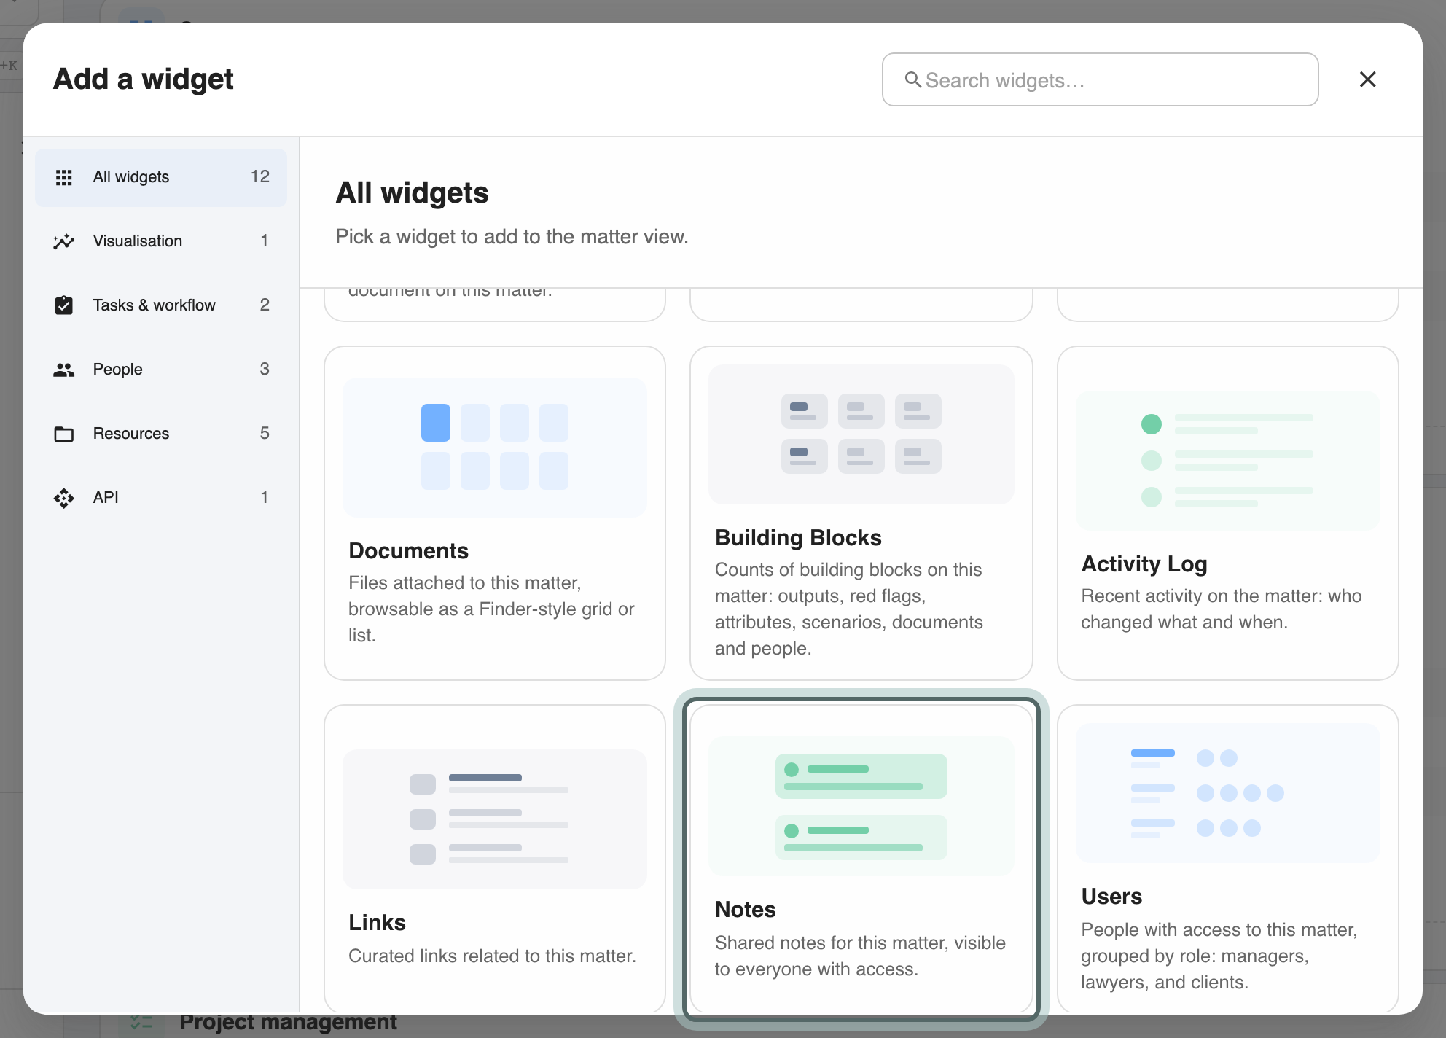Screen dimensions: 1446x1038
Task: Add the Documents widget card title
Action: 408,550
